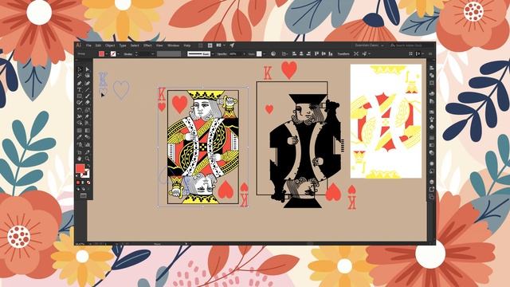Select the Hand tool
This screenshot has width=510, height=287.
click(x=80, y=159)
